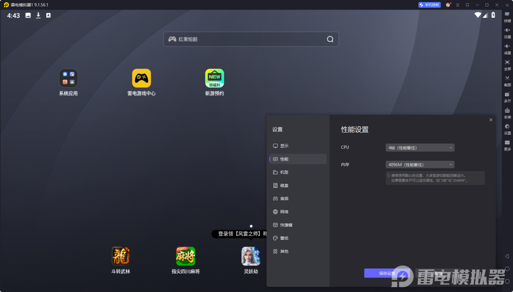Click the 取消 button
This screenshot has width=513, height=292.
438,273
